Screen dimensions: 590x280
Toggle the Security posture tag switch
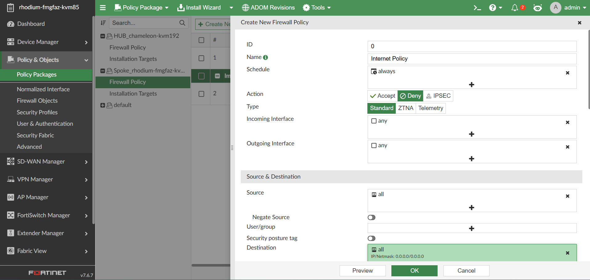click(371, 239)
